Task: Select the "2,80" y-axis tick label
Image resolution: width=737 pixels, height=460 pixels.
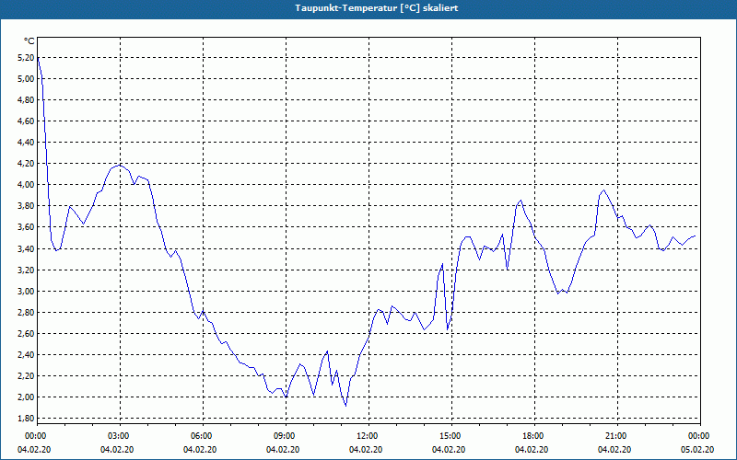Action: 27,313
